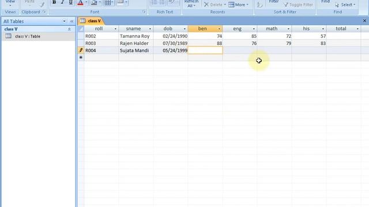Viewport: 369px width, 207px height.
Task: Click the bullet list icon in Rich Text
Action: pos(162,2)
